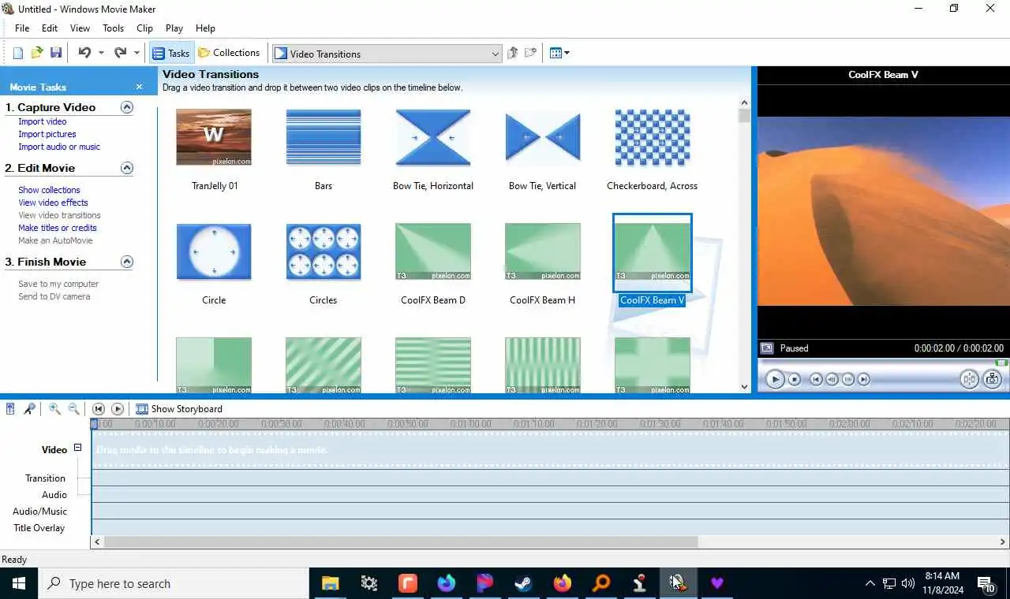Click Import audio or music link
The height and width of the screenshot is (599, 1010).
pyautogui.click(x=59, y=147)
